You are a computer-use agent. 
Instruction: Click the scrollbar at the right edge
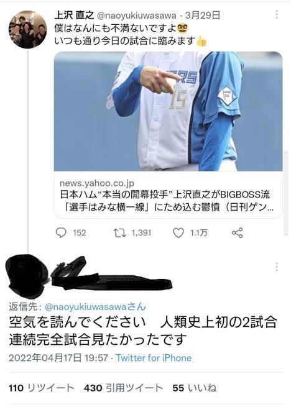click(286, 193)
